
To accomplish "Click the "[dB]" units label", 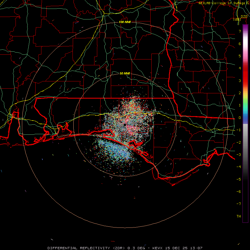I will pyautogui.click(x=237, y=19).
